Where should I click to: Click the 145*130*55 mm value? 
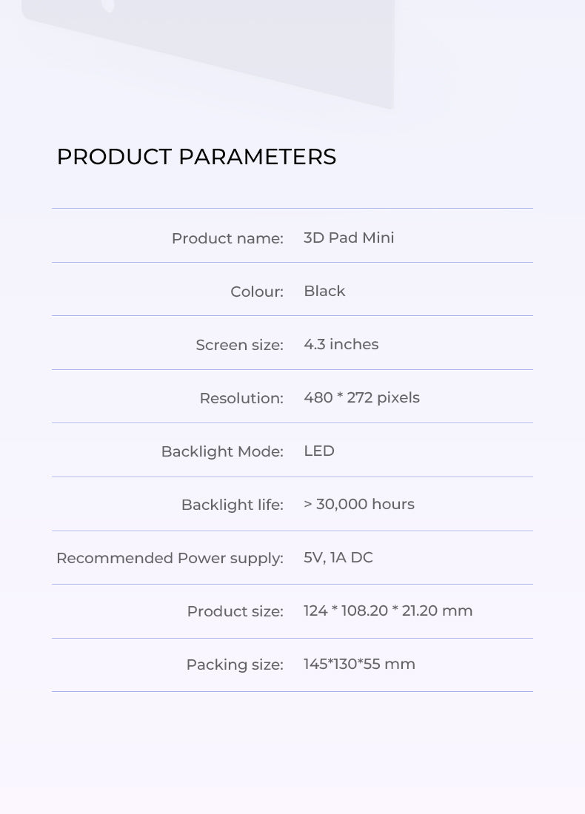pyautogui.click(x=360, y=664)
